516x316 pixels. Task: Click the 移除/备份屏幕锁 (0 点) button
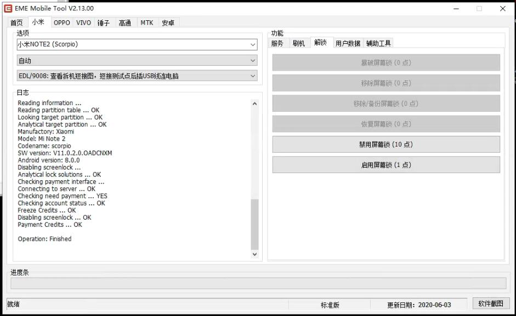pos(386,104)
